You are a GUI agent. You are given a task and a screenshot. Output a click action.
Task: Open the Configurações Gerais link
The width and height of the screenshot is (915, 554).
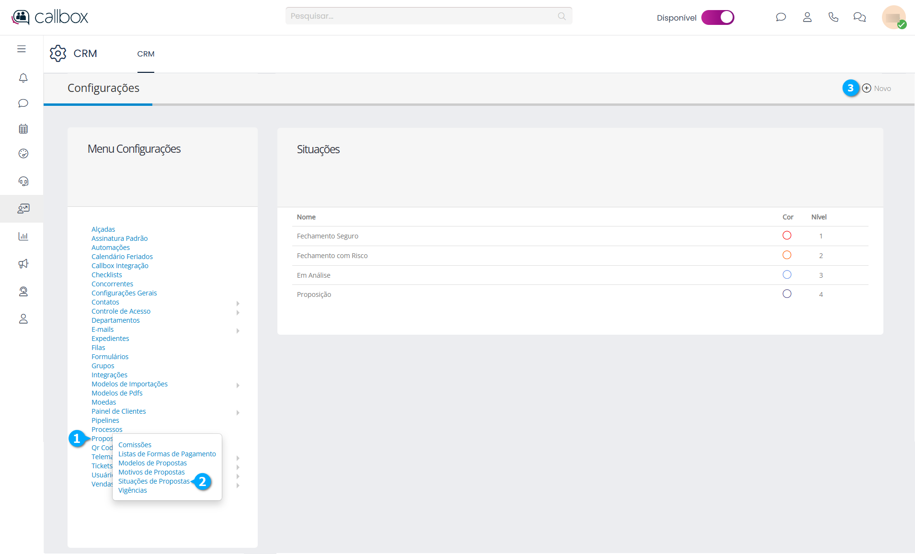124,293
